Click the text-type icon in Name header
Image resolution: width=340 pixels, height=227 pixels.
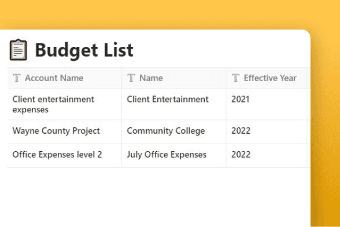(131, 78)
